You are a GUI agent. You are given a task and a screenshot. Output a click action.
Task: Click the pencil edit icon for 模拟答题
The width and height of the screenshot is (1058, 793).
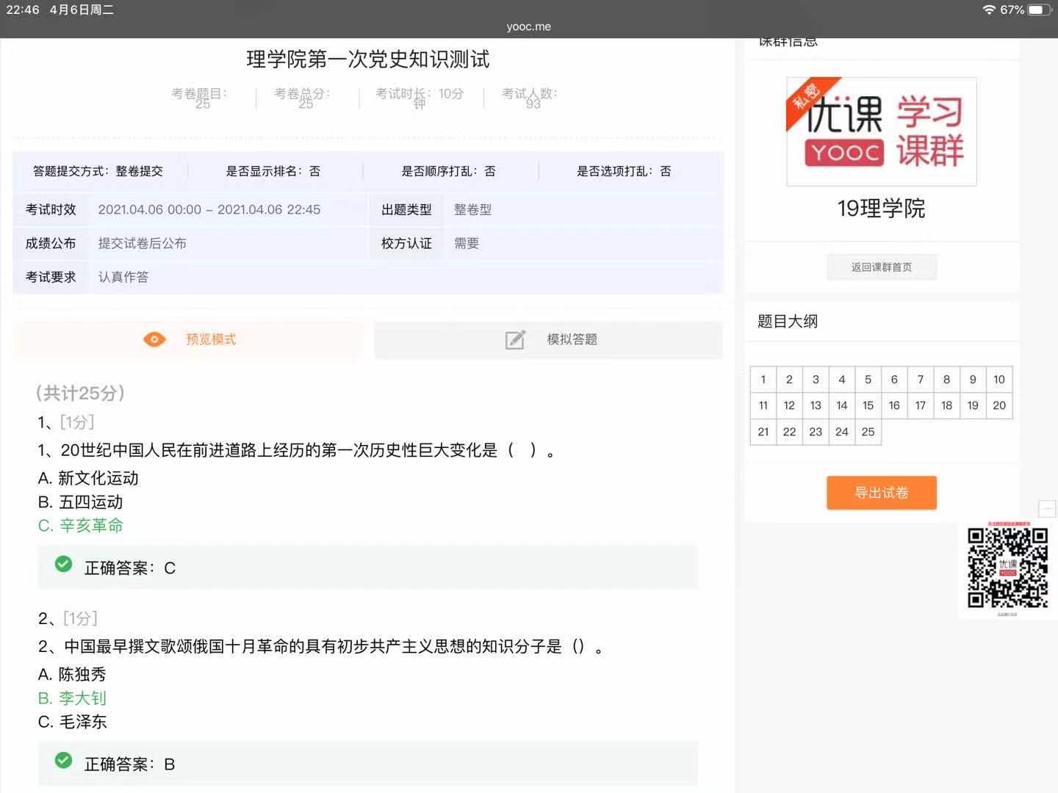(x=515, y=340)
